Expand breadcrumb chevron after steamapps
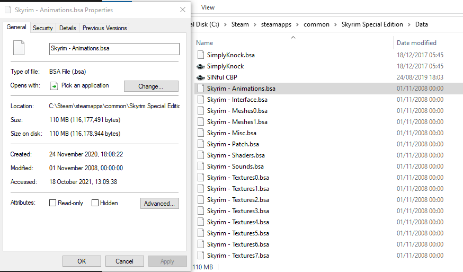463x272 pixels. [297, 24]
